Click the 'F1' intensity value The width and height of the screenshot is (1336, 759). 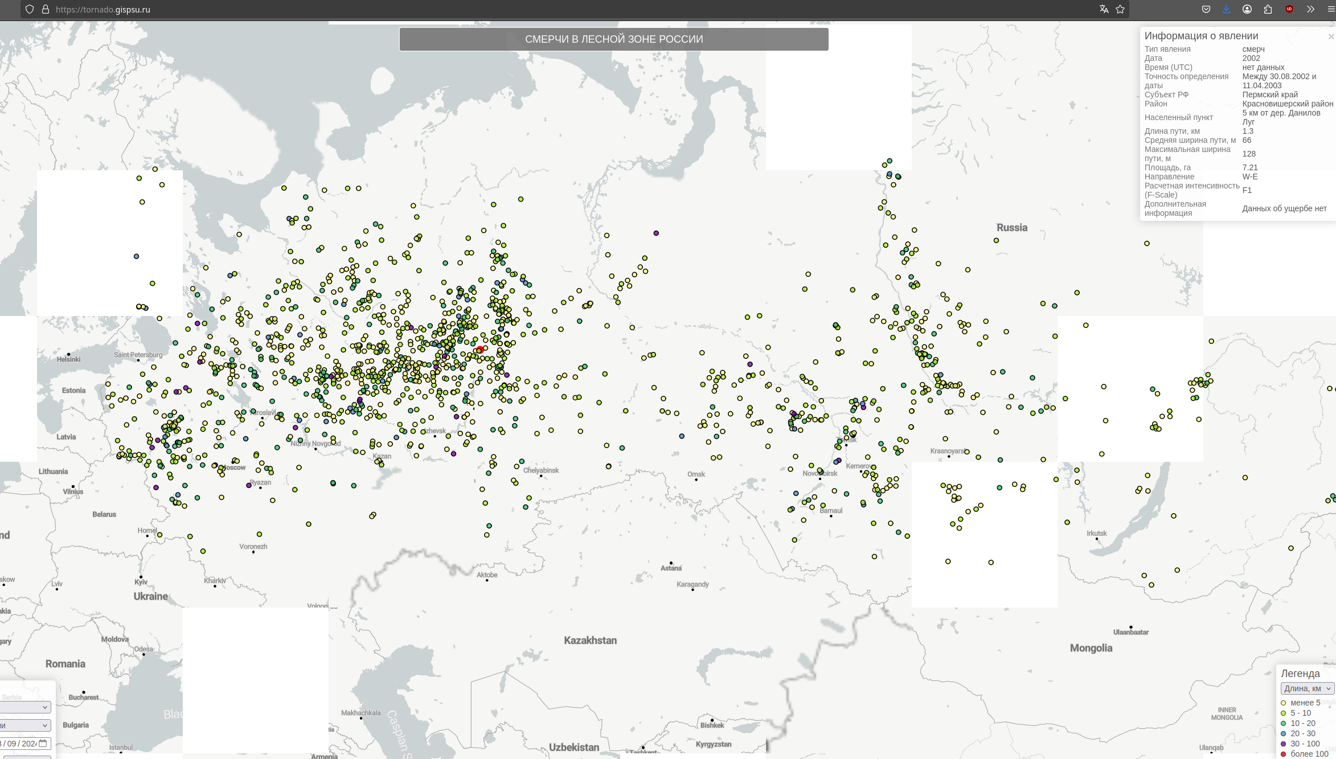1247,190
